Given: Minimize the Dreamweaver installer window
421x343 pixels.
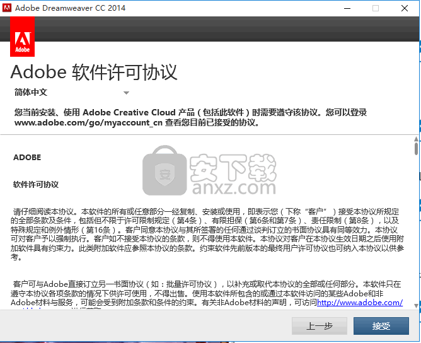Looking at the screenshot, I should [347, 8].
